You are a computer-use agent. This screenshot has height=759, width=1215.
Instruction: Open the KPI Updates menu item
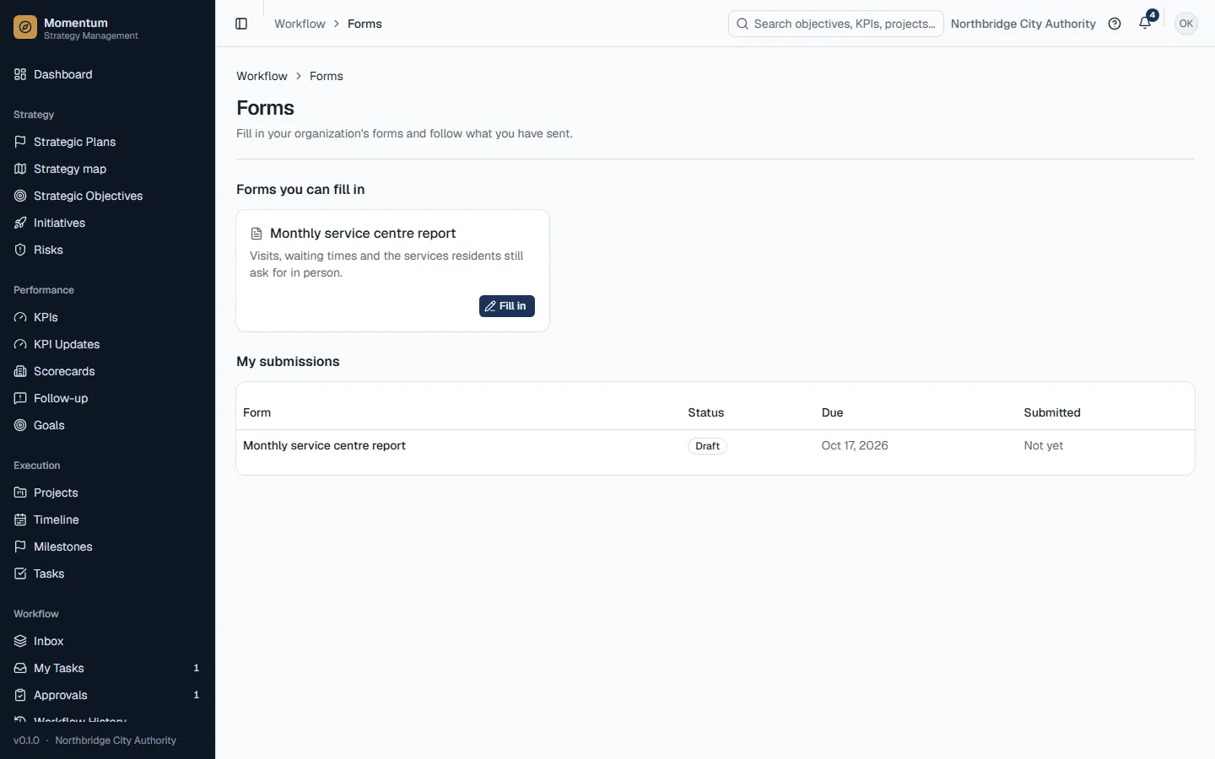coord(107,344)
